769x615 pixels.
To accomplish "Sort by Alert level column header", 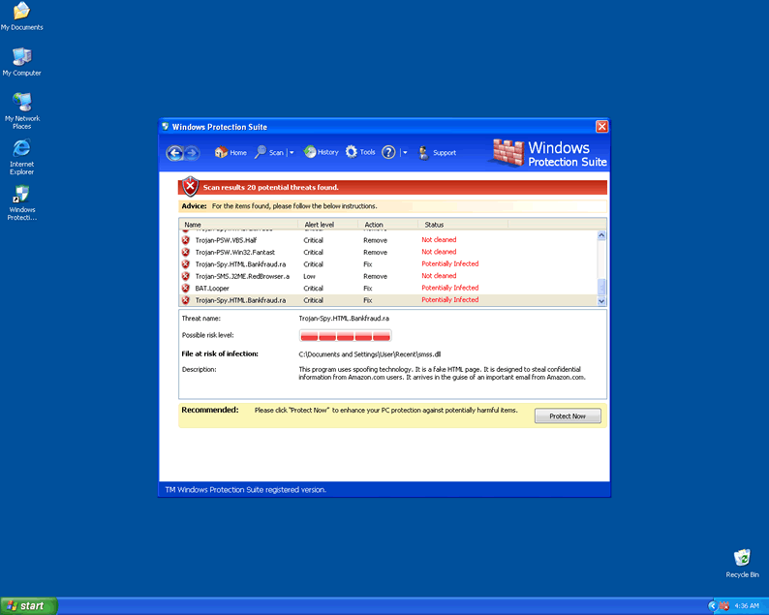I will pos(319,225).
